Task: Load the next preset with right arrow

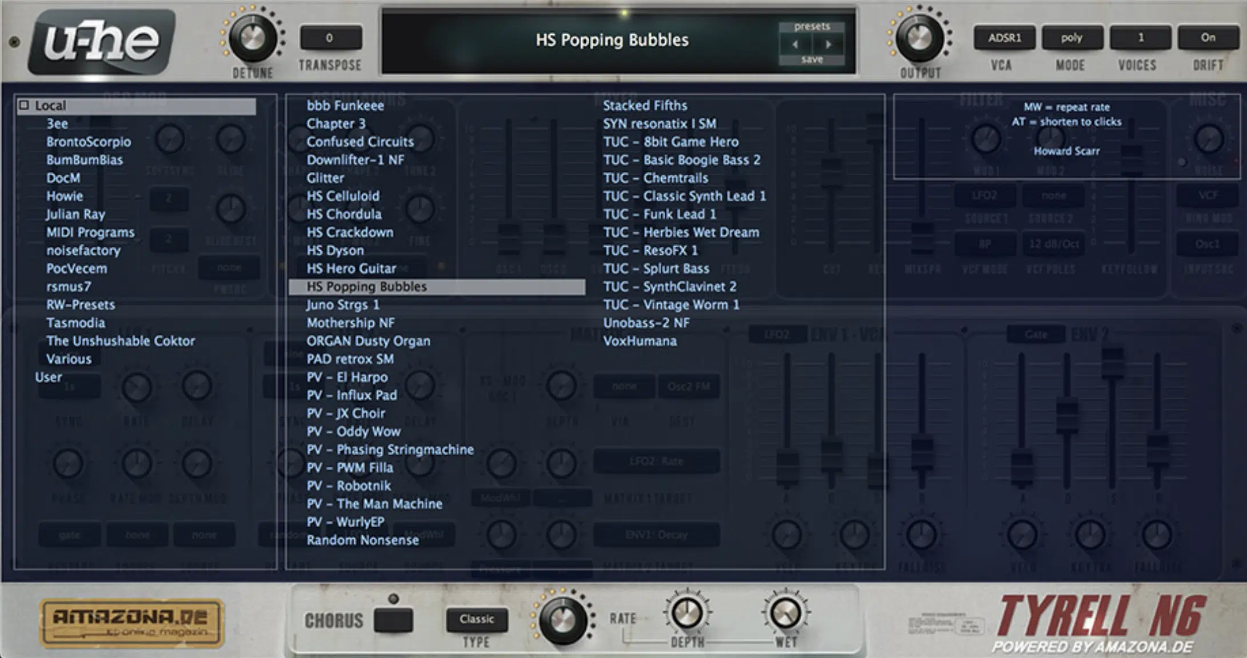Action: (828, 44)
